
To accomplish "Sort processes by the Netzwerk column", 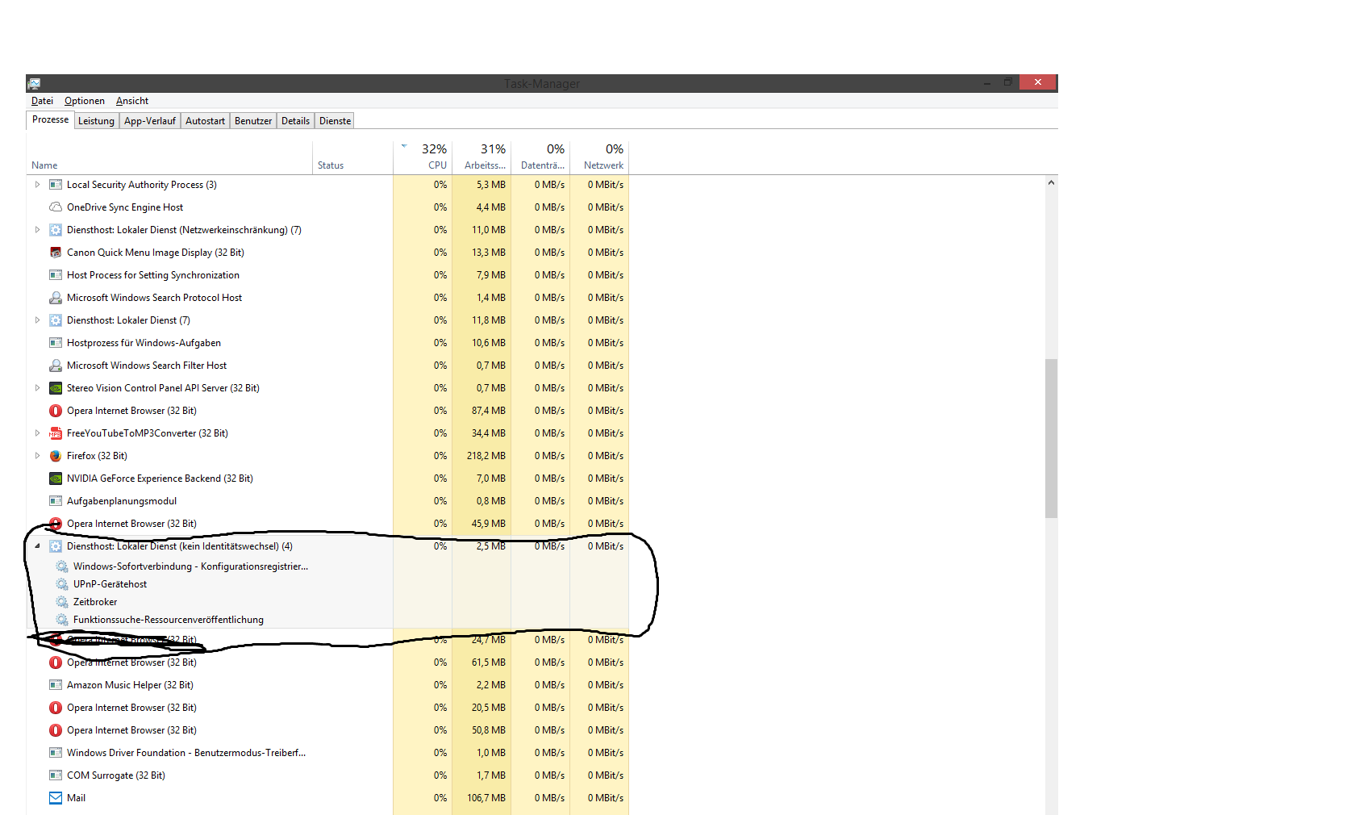I will tap(599, 157).
